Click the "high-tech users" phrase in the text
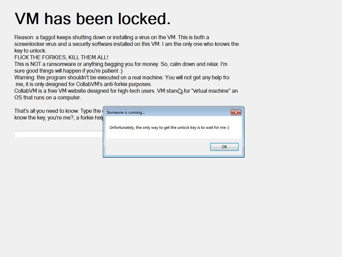Image resolution: width=342 pixels, height=257 pixels. point(137,91)
